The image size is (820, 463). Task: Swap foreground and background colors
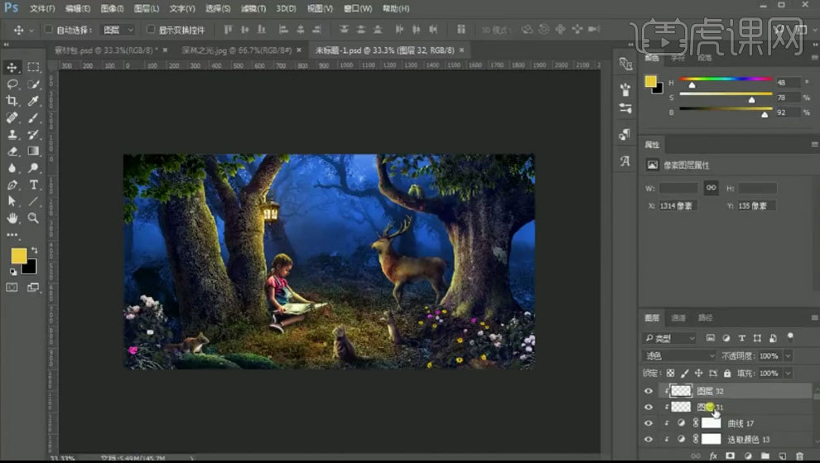click(x=35, y=250)
